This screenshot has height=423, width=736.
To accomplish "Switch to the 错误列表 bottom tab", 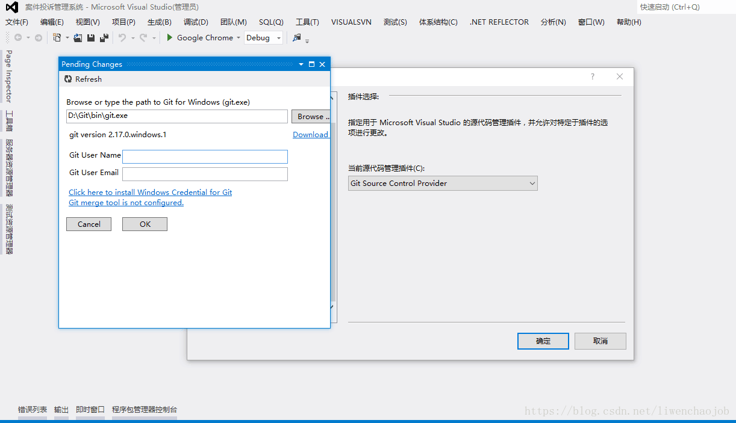I will point(33,409).
